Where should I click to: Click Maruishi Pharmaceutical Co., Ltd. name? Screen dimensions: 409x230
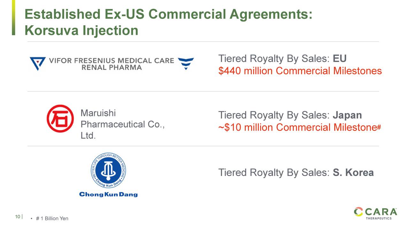(x=123, y=124)
